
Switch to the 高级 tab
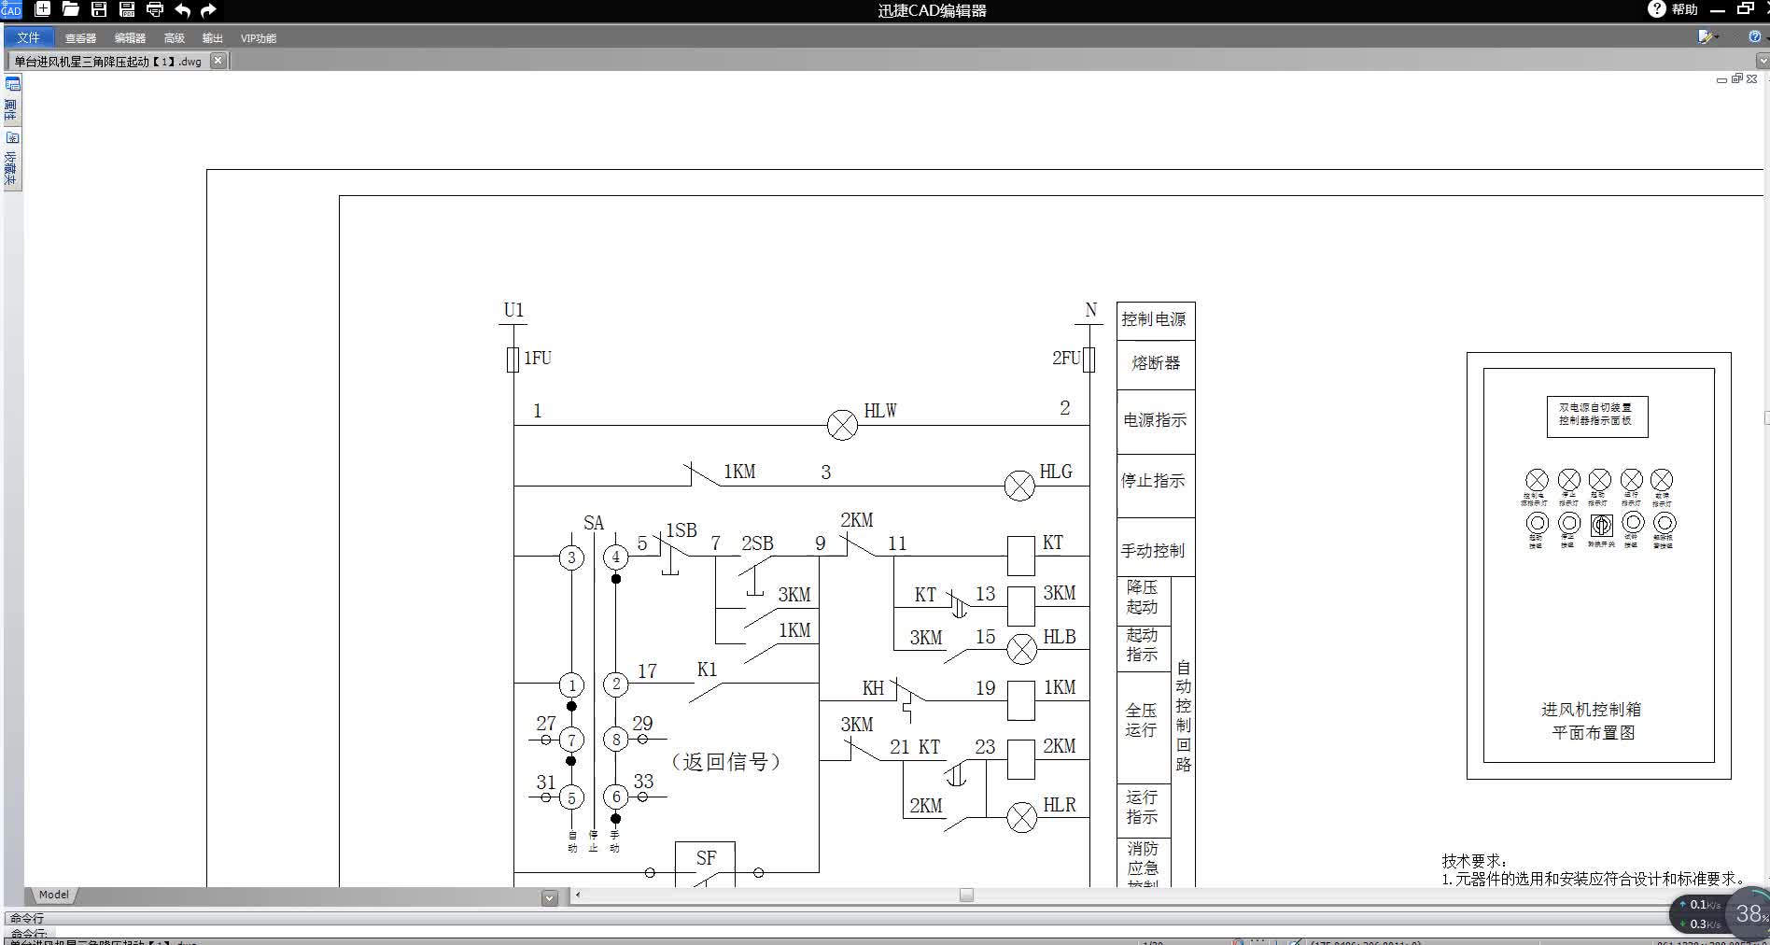(x=175, y=38)
